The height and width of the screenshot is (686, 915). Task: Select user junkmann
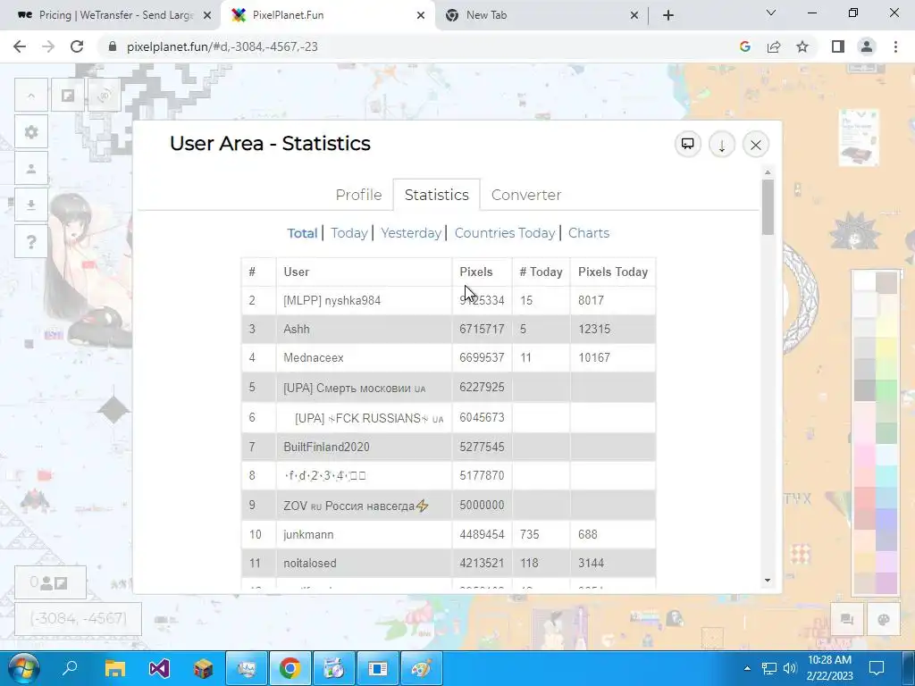pyautogui.click(x=308, y=534)
